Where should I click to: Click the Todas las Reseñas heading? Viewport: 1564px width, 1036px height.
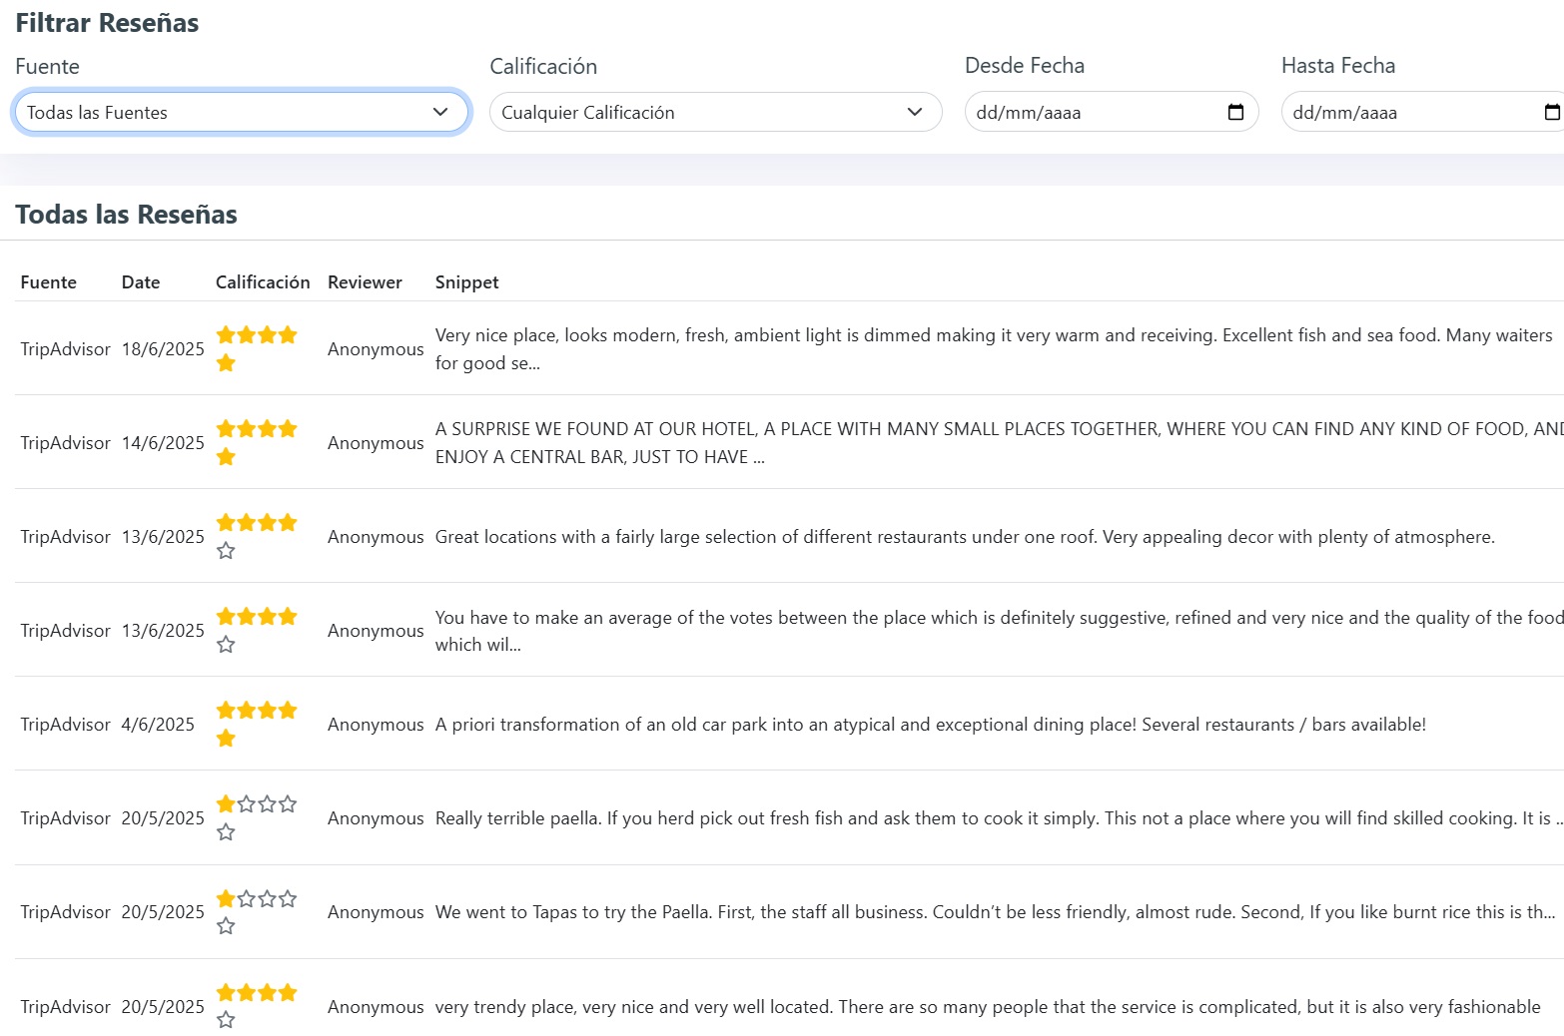pyautogui.click(x=126, y=214)
